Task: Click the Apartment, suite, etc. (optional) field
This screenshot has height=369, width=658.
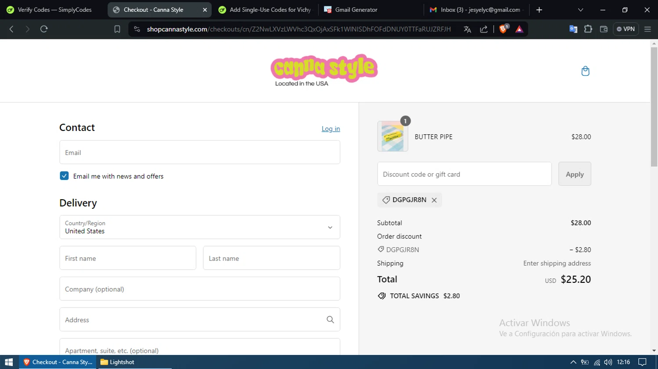Action: click(x=200, y=347)
